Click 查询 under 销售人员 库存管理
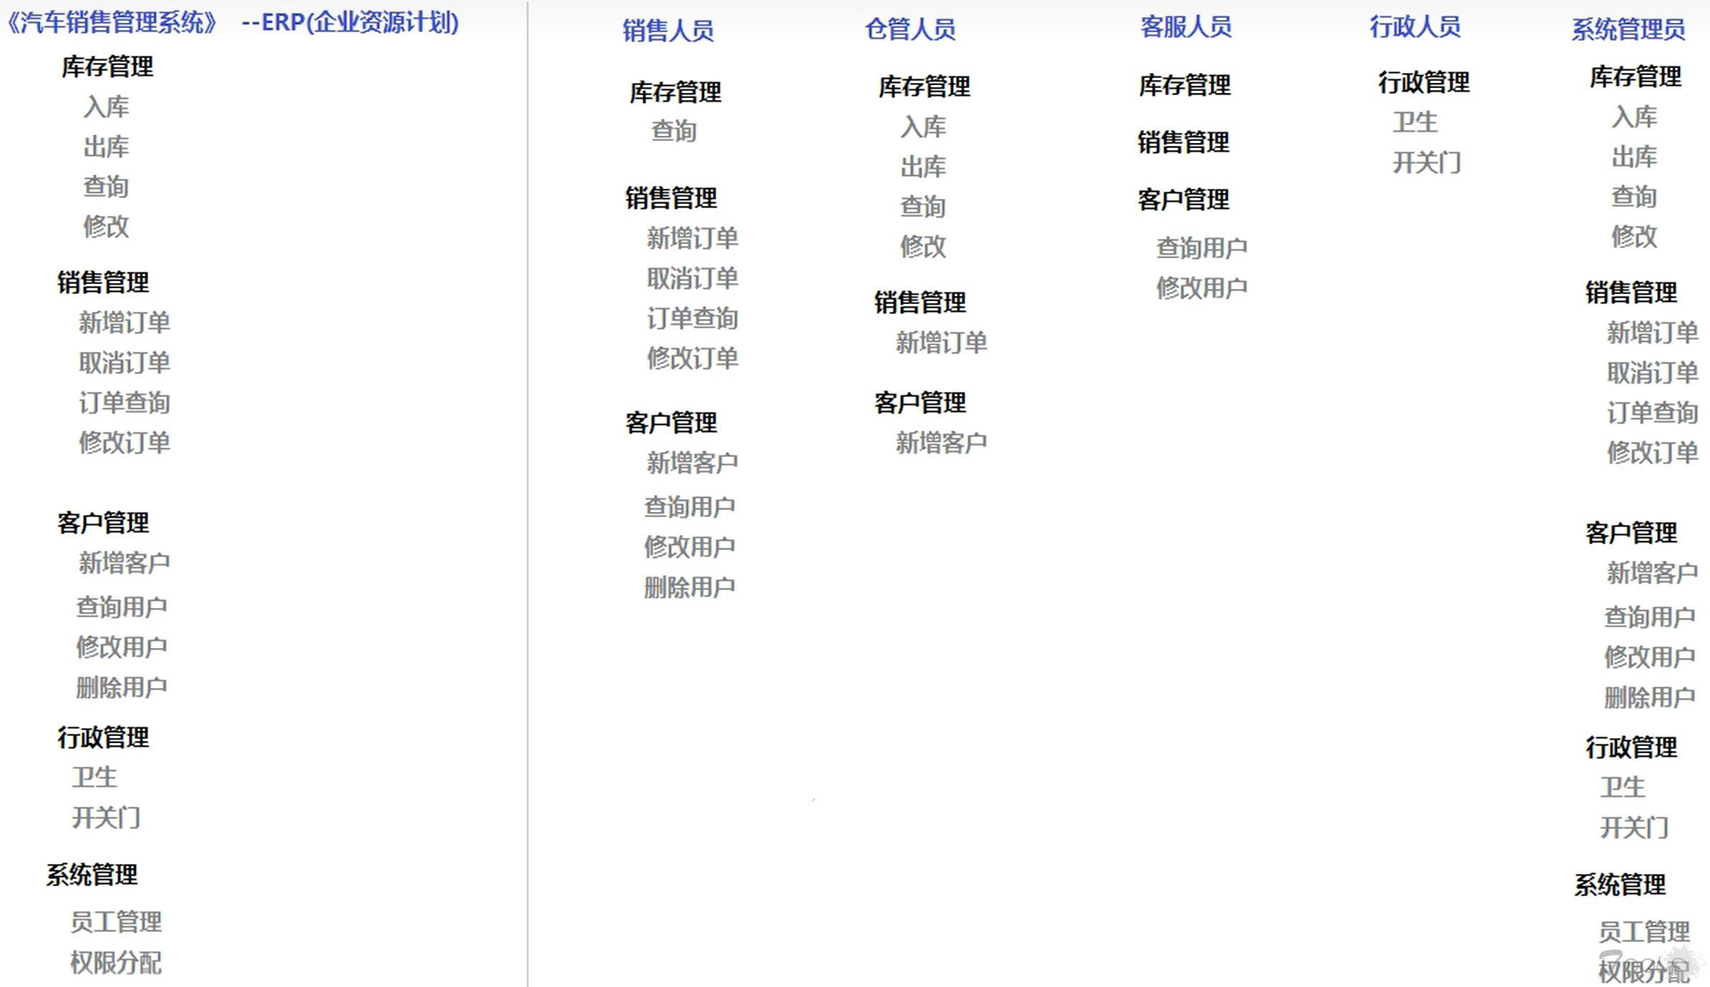The image size is (1710, 987). (x=674, y=131)
